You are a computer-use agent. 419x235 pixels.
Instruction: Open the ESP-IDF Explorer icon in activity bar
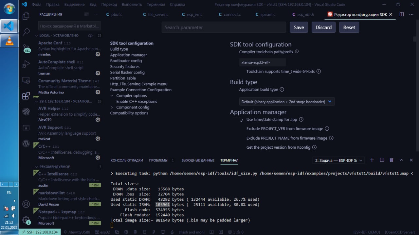tap(26, 112)
